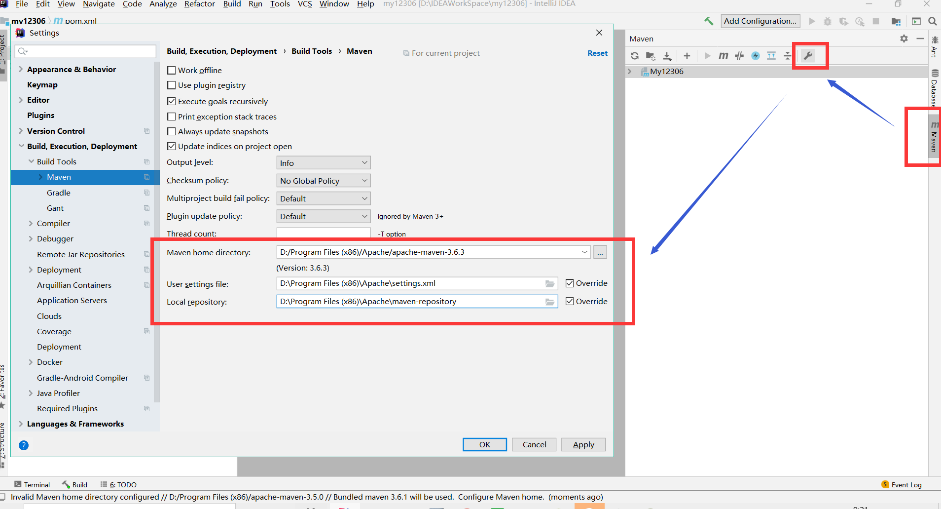
Task: Click the folder icon for User settings file
Action: [550, 283]
